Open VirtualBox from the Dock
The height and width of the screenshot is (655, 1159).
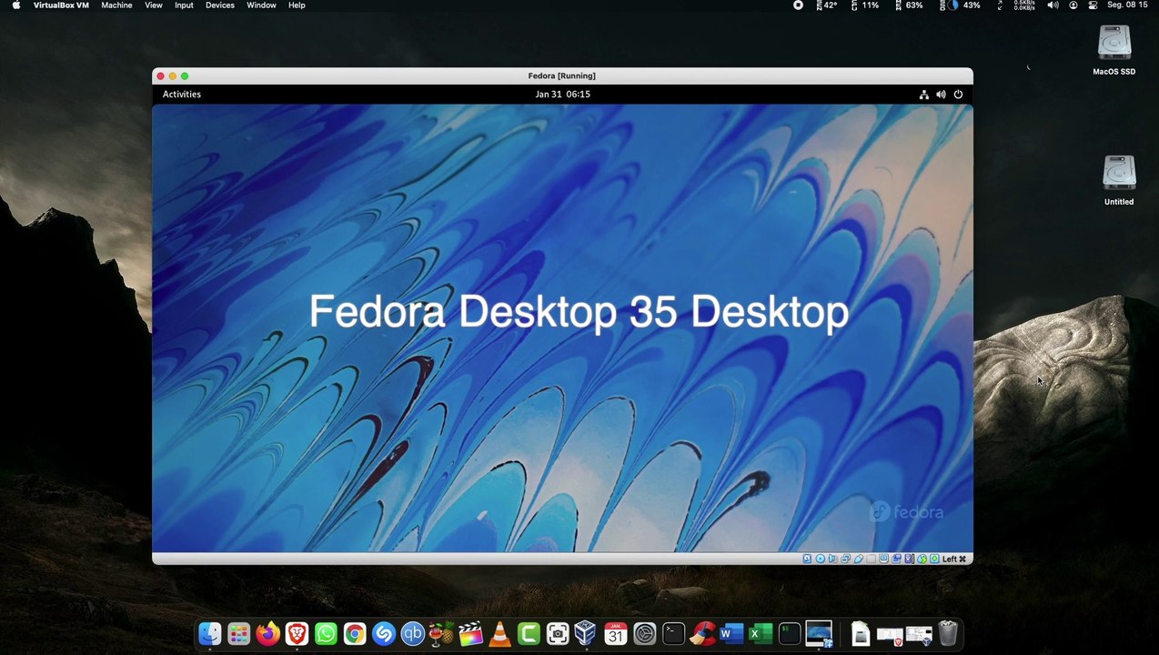pyautogui.click(x=585, y=634)
